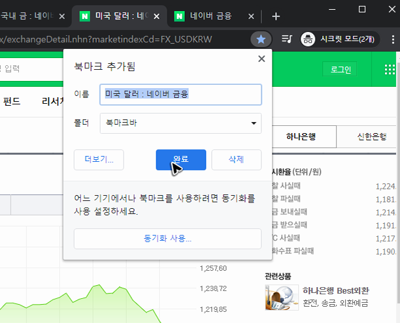Close the 네이버 금융 tab
Viewport: 400px width, 323px height.
point(251,16)
